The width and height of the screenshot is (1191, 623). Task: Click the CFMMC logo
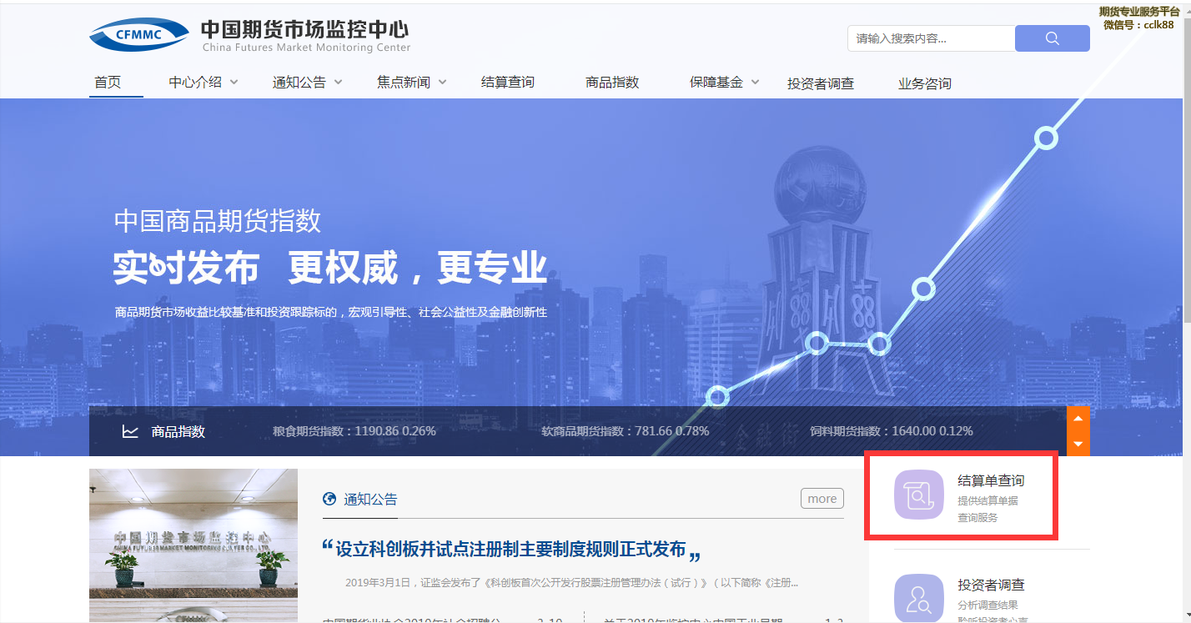coord(139,34)
